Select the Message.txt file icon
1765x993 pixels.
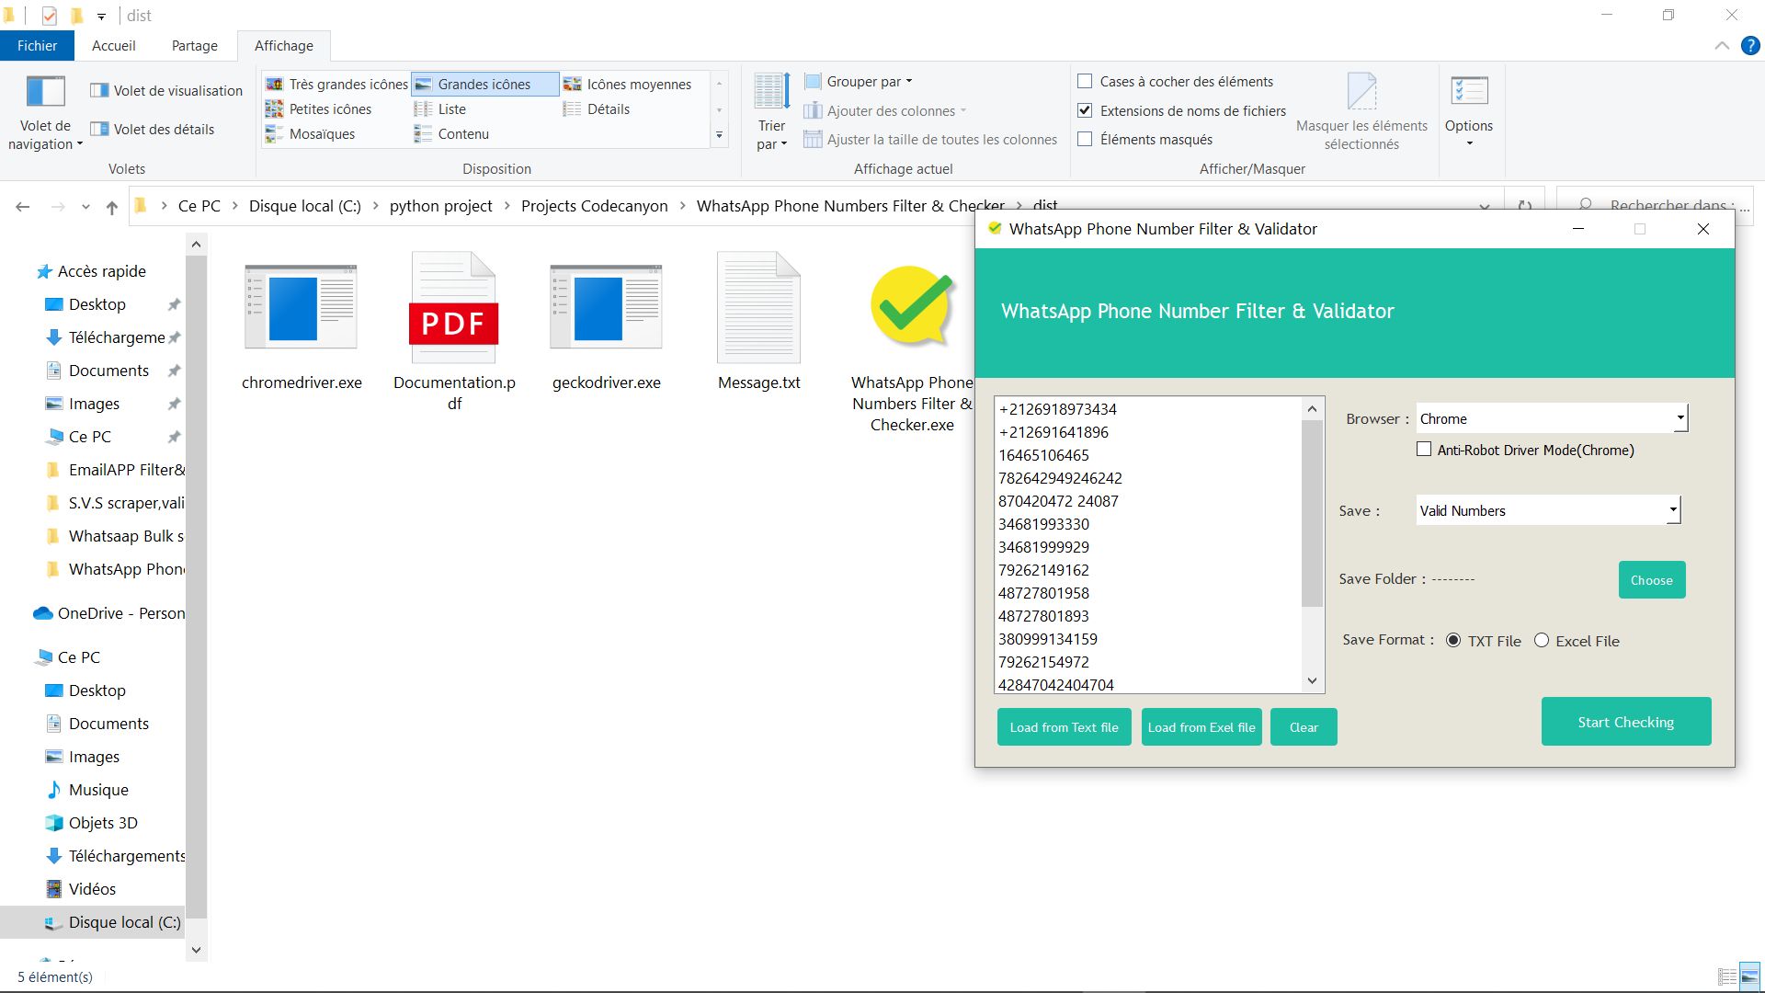[x=758, y=307]
